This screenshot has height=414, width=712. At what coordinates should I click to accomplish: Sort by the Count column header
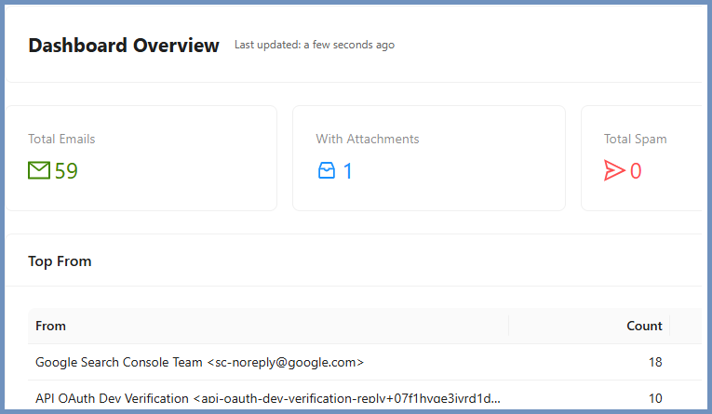pos(644,326)
